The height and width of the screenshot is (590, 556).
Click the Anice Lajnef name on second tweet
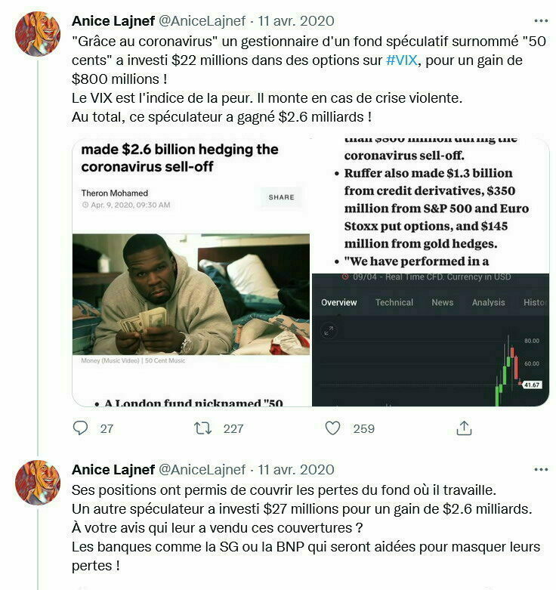click(113, 470)
